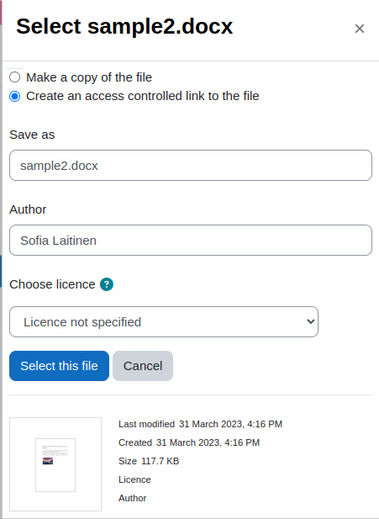
Task: Close the Select sample2.docx dialog
Action: click(359, 29)
